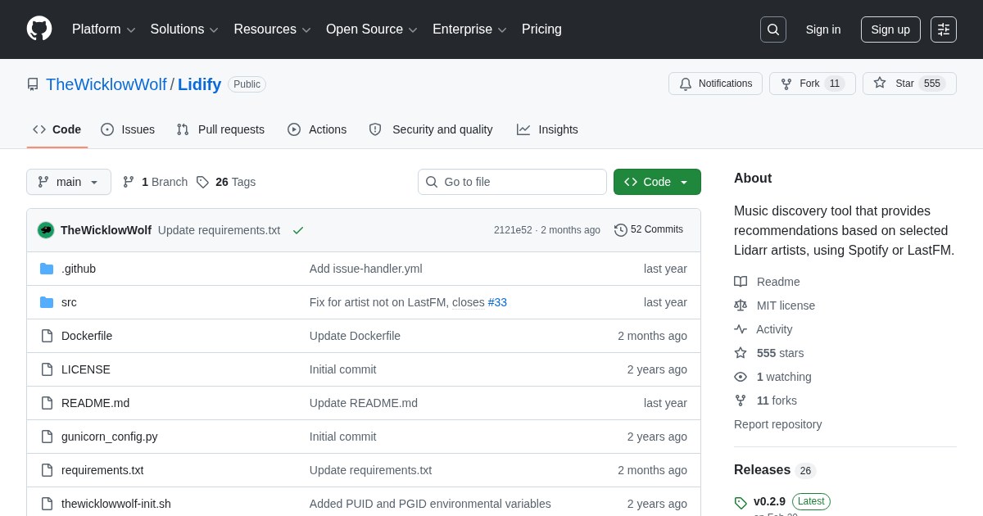Click the src folder icon
Image resolution: width=983 pixels, height=516 pixels.
(x=47, y=302)
